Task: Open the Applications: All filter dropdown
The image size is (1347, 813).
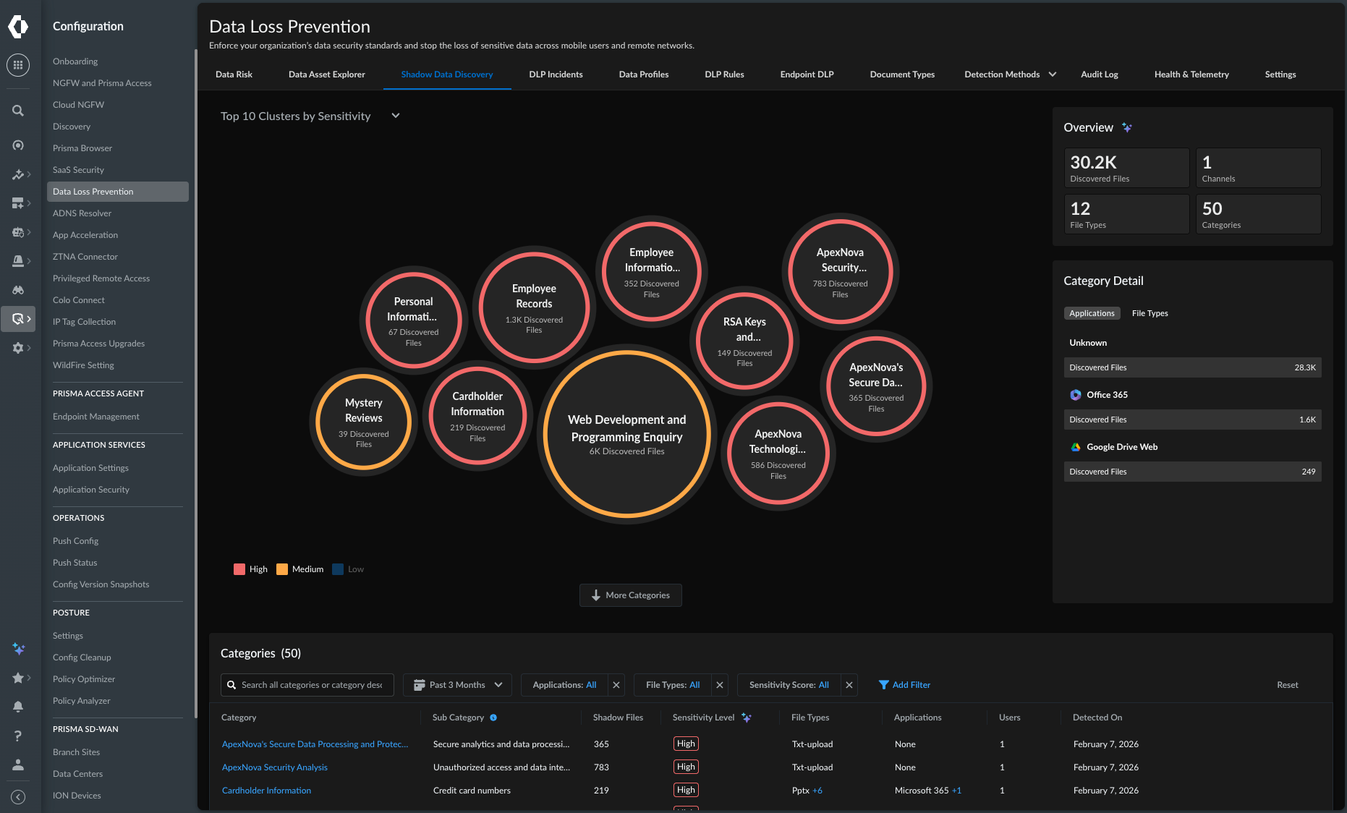Action: point(564,685)
